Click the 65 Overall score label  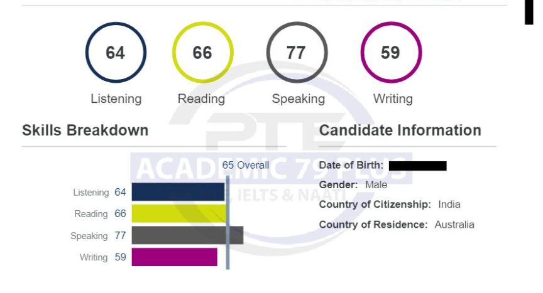pyautogui.click(x=246, y=165)
